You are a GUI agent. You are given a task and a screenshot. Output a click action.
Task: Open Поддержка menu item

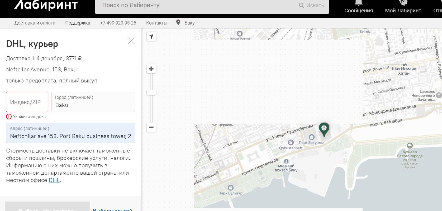(x=78, y=23)
